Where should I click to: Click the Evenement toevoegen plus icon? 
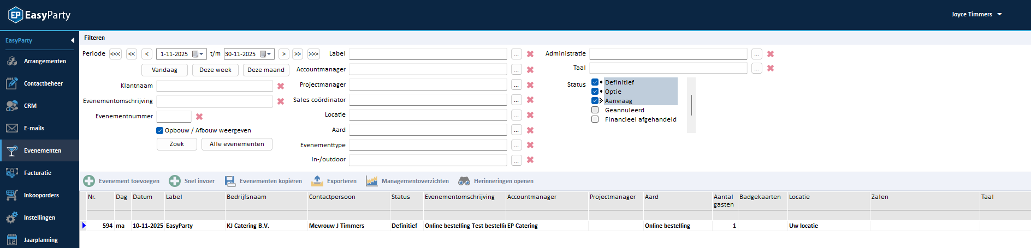(89, 181)
